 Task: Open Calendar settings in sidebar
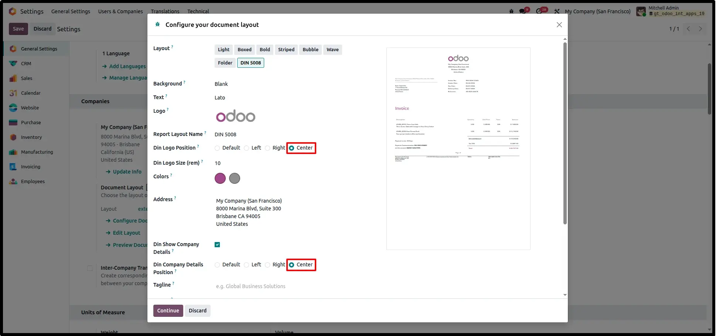(x=31, y=93)
